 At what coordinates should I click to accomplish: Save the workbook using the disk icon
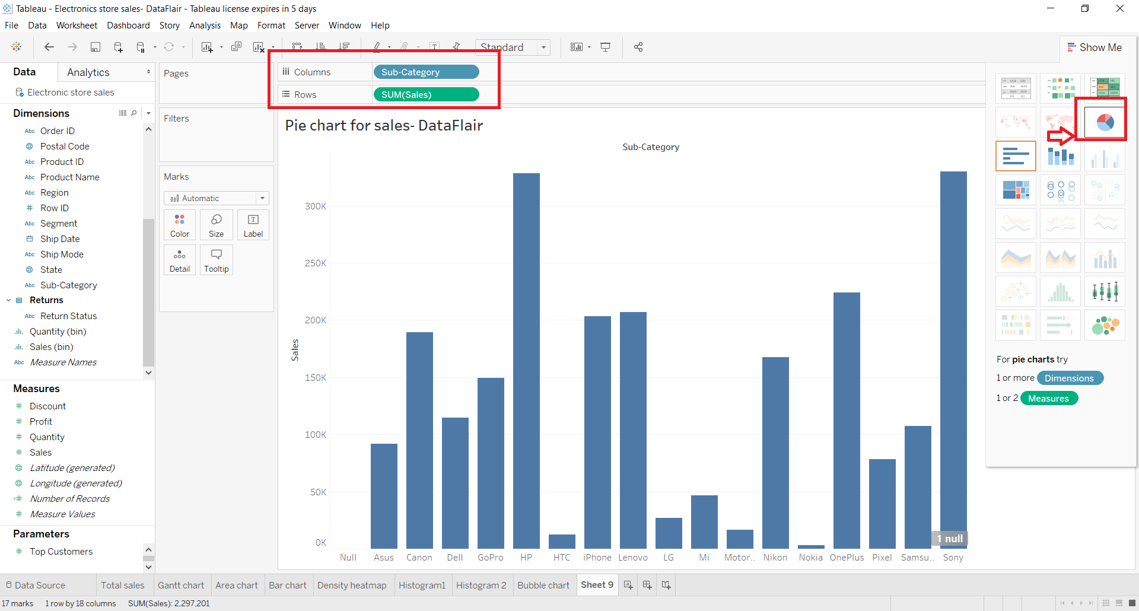coord(95,47)
